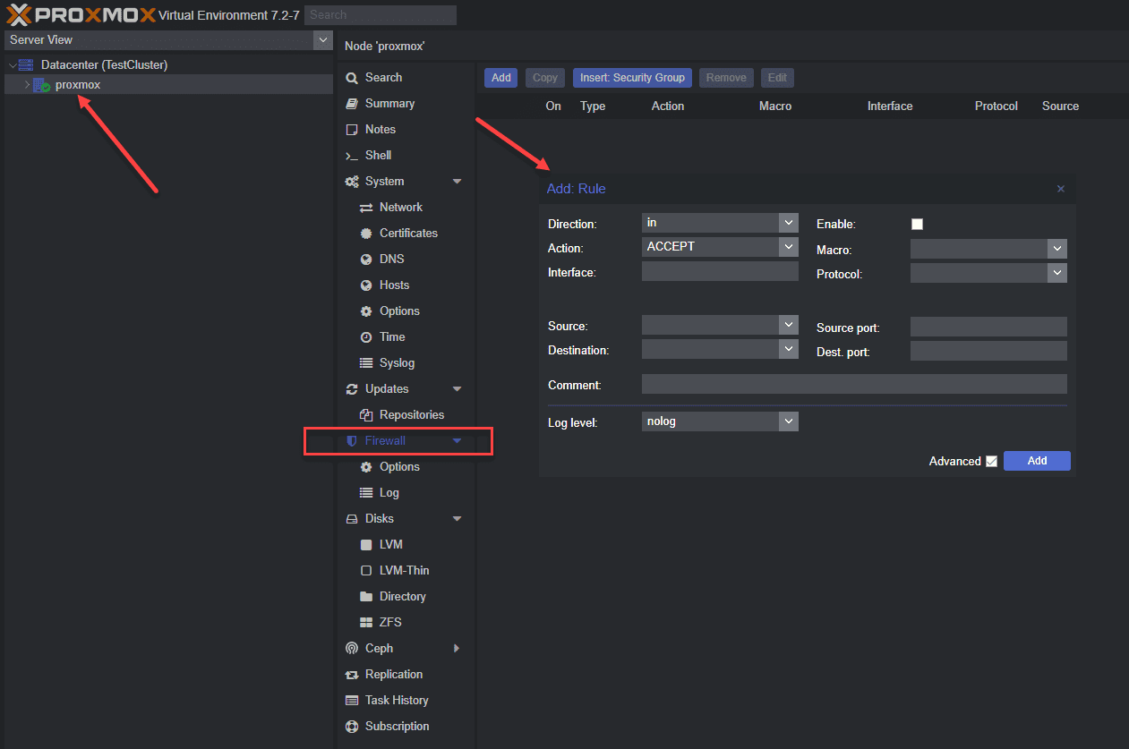1129x749 pixels.
Task: Click the top Search input field
Action: [x=381, y=15]
